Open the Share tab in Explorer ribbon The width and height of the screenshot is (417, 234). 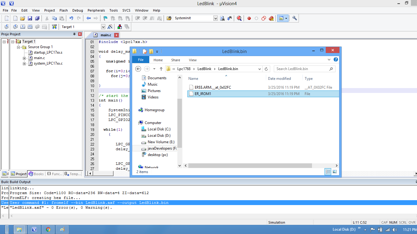[176, 60]
